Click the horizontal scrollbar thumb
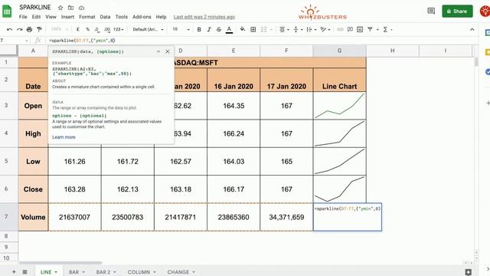 pos(60,263)
